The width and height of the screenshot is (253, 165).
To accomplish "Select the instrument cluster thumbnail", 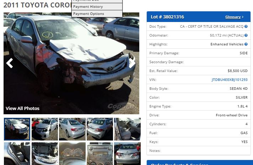I will point(72,154).
